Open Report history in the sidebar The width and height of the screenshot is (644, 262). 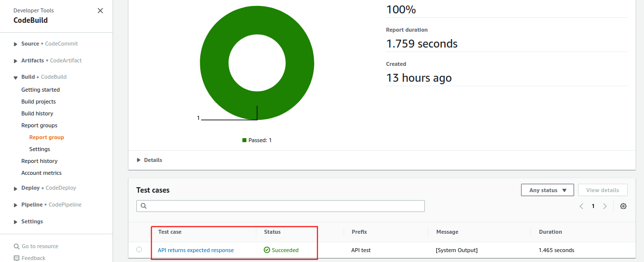[x=39, y=161]
